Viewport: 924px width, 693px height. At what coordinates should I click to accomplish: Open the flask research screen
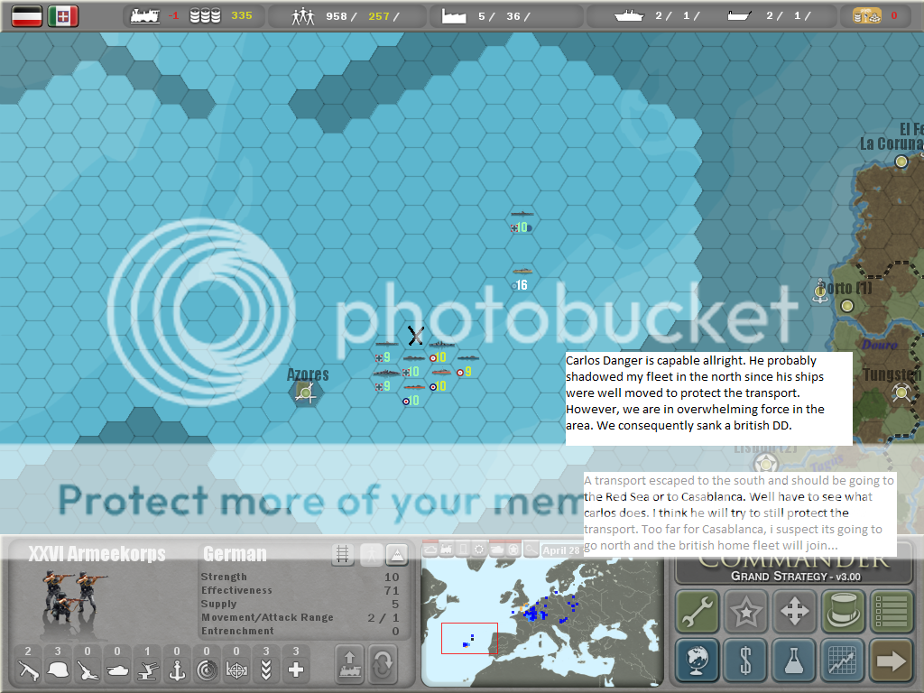point(794,660)
